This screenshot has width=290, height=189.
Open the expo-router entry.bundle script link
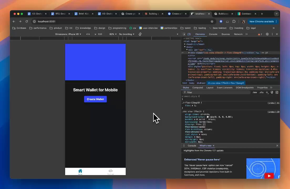(234, 61)
